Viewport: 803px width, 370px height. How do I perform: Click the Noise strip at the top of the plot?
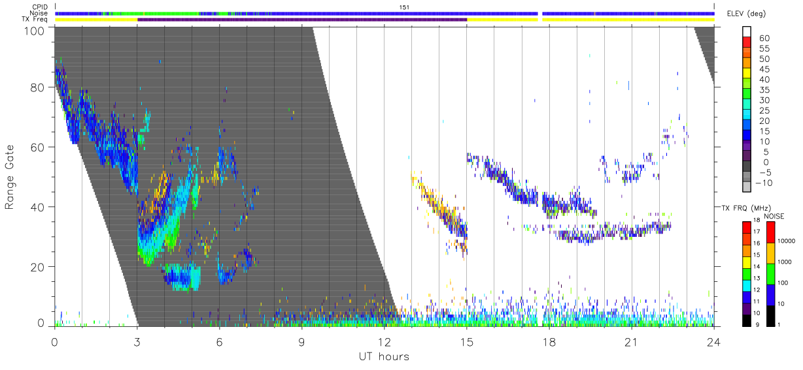pos(384,13)
